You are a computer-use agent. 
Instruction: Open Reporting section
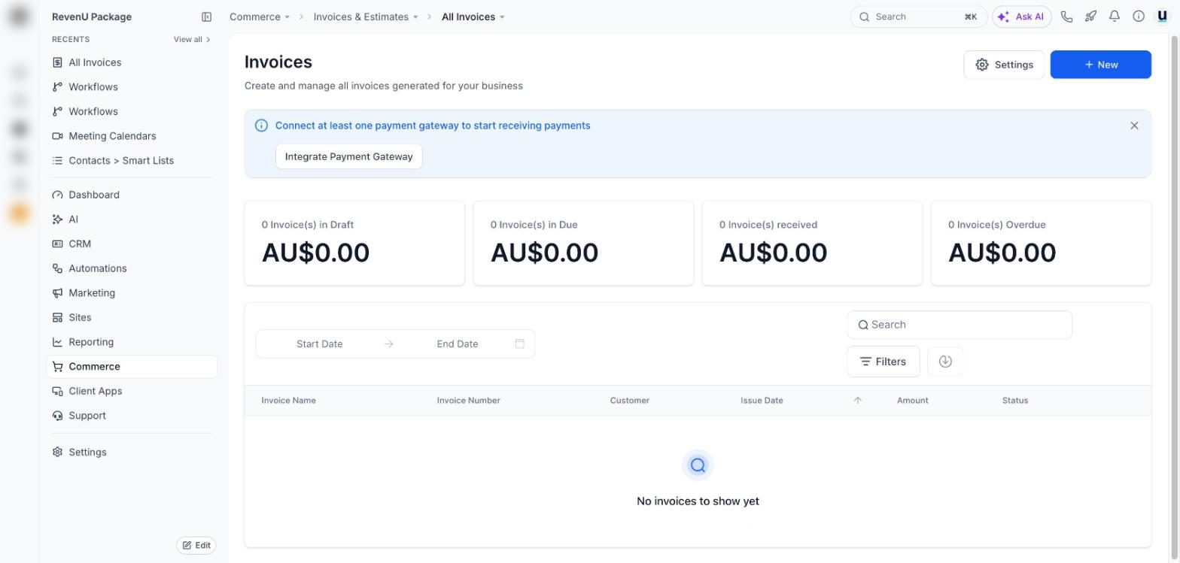tap(132, 342)
